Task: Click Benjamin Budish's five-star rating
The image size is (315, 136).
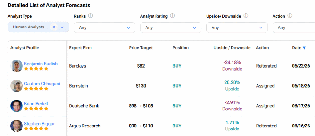Action: 36,68
